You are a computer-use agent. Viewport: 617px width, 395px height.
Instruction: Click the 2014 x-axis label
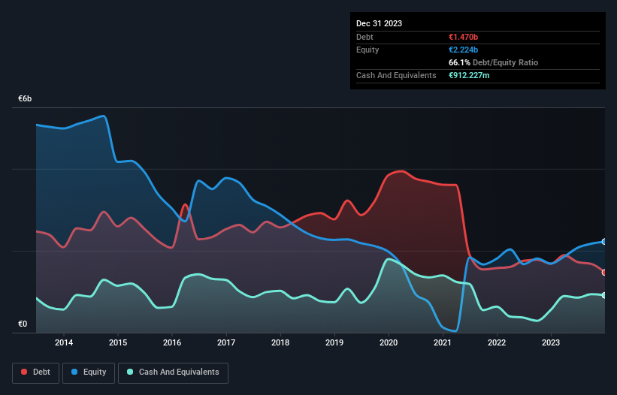tap(64, 342)
